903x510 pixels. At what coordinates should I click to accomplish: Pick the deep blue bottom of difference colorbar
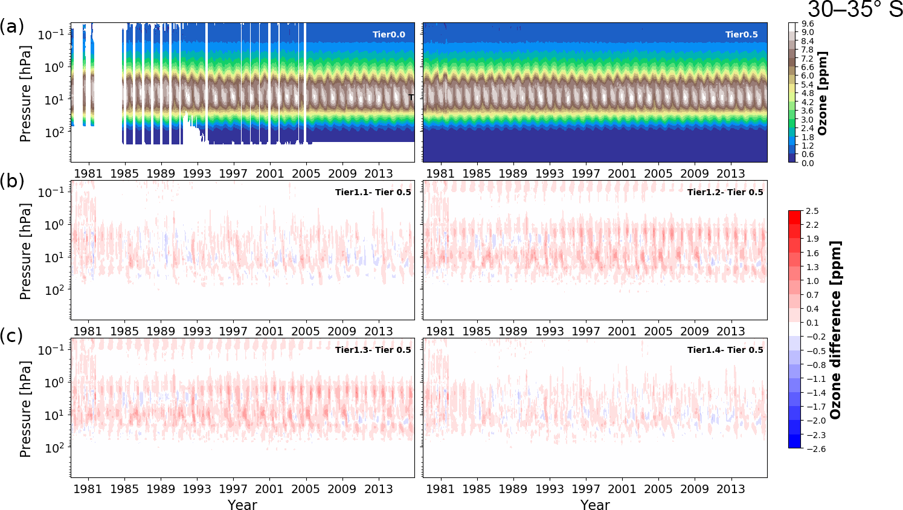pyautogui.click(x=794, y=444)
